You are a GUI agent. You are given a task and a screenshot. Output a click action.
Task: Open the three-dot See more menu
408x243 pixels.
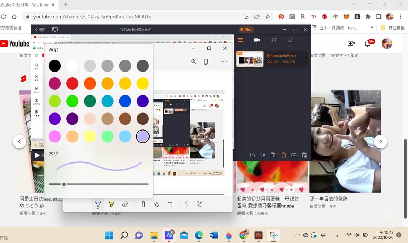224,62
